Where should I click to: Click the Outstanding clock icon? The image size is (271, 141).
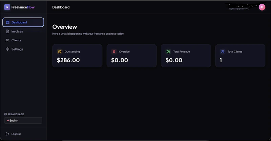(x=60, y=52)
